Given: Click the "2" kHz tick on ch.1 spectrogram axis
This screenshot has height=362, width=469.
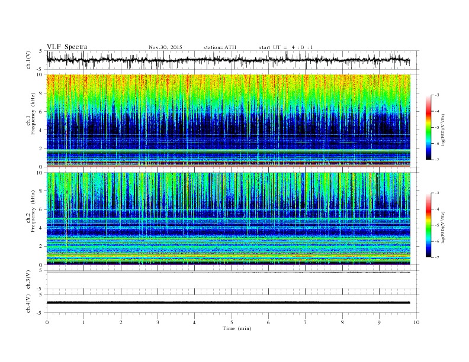Looking at the screenshot, I should tap(41, 148).
